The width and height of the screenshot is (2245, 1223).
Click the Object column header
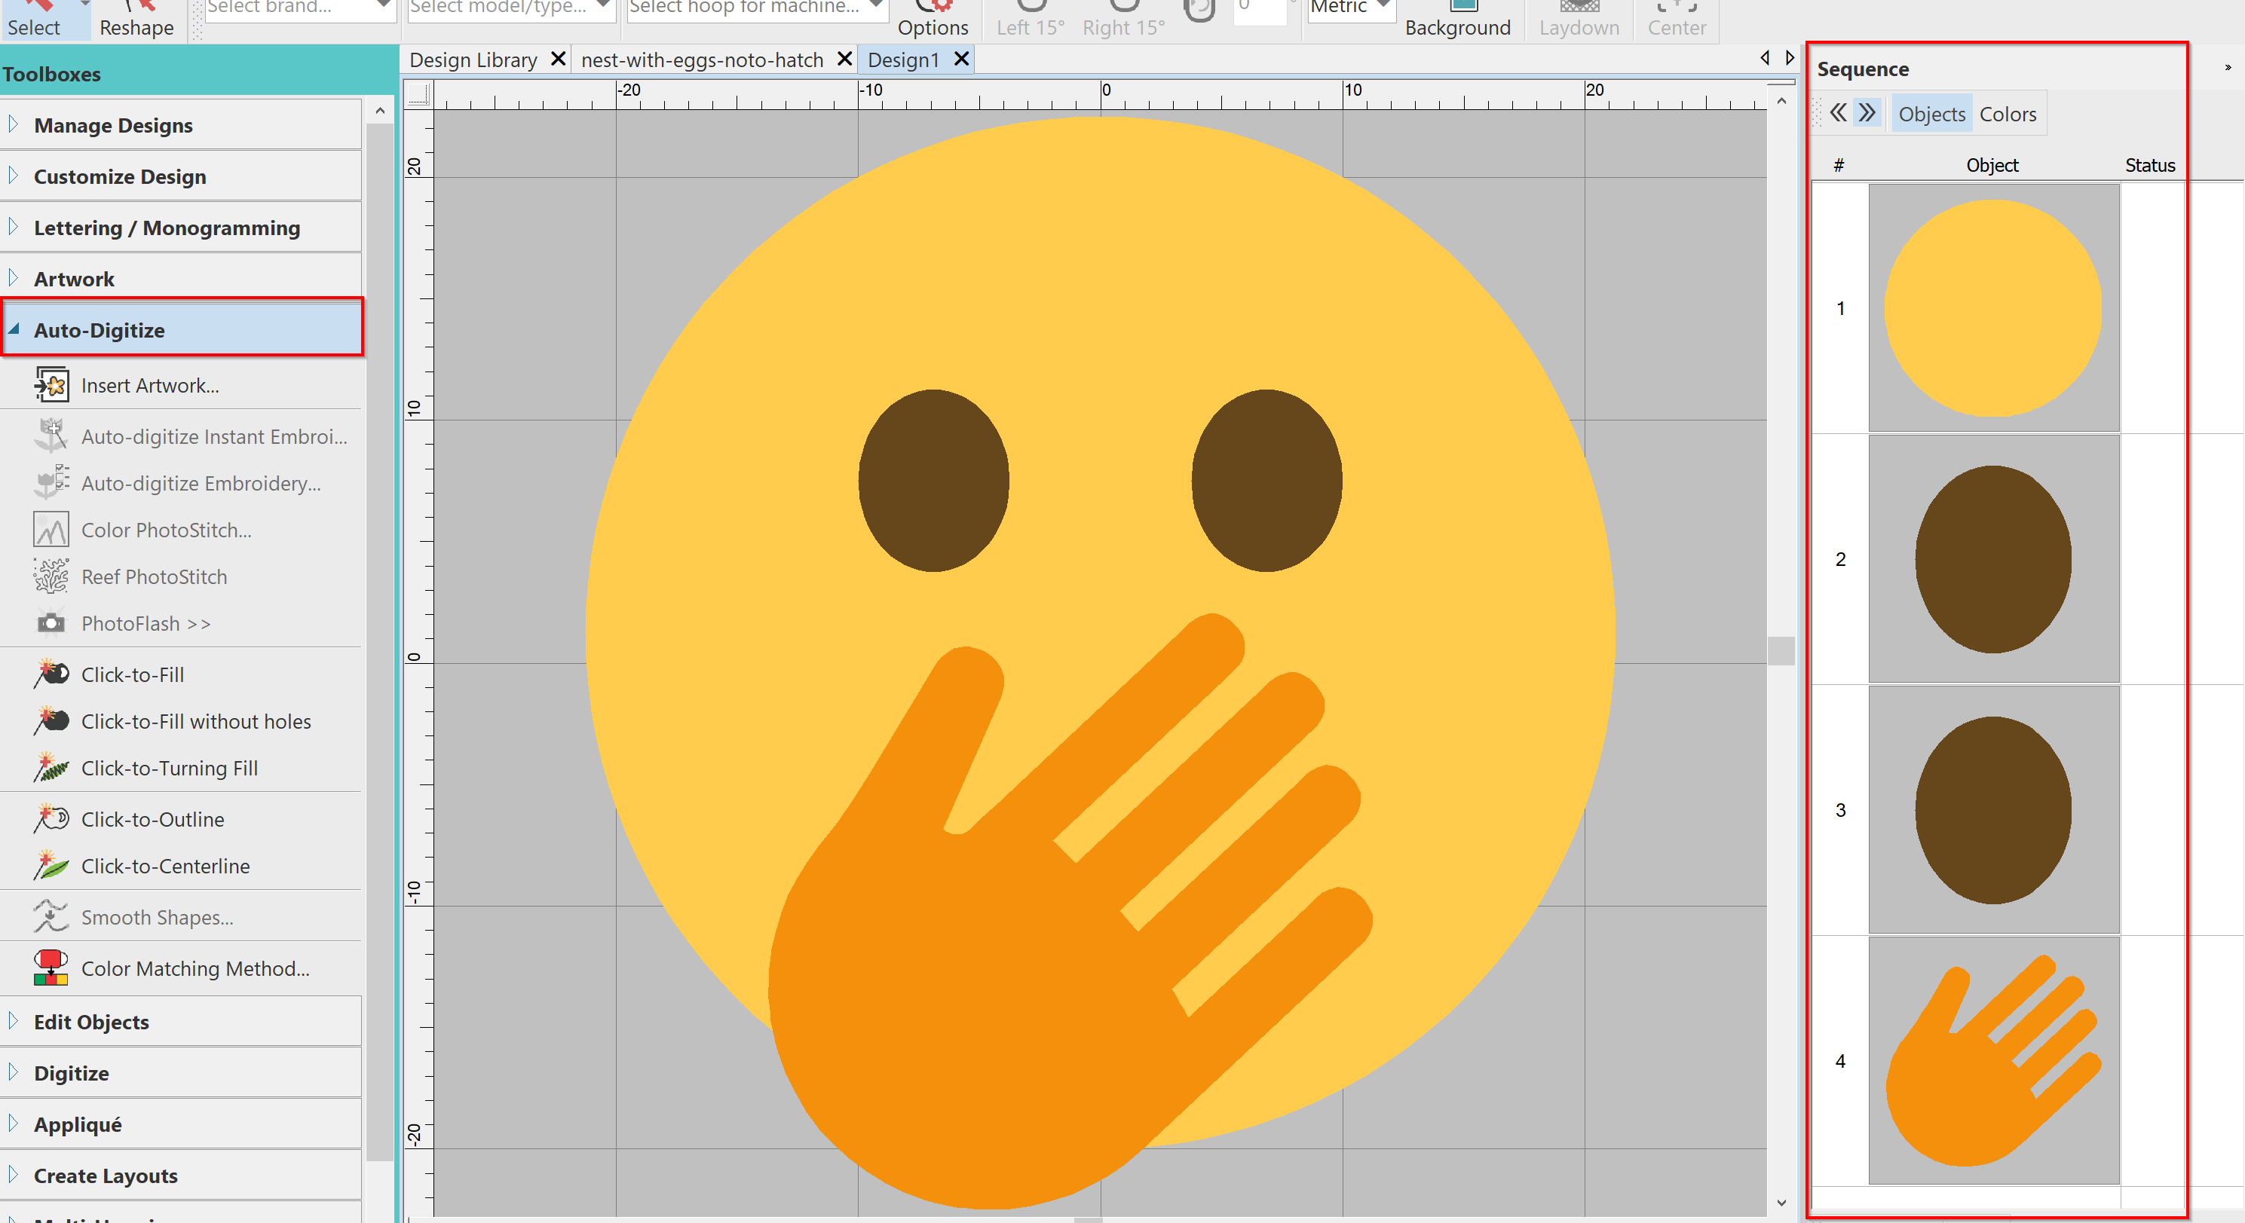point(1992,164)
